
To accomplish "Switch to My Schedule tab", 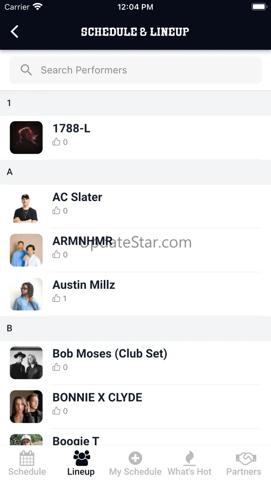I will click(x=135, y=463).
